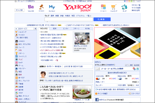The width and height of the screenshot is (155, 103).
Task: Select the 画像 search category
Action: pyautogui.click(x=52, y=16)
